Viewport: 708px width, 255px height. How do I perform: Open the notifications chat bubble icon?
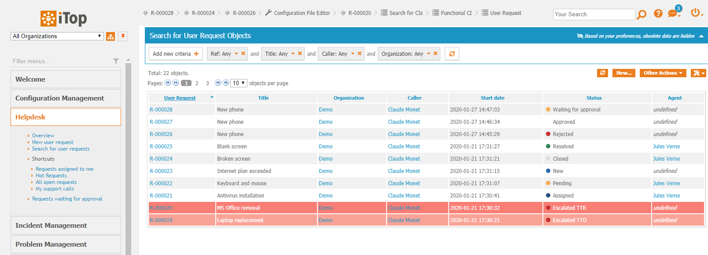(x=673, y=14)
